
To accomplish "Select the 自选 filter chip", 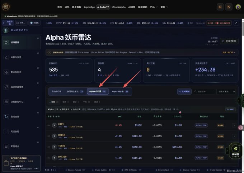I will point(97,102).
